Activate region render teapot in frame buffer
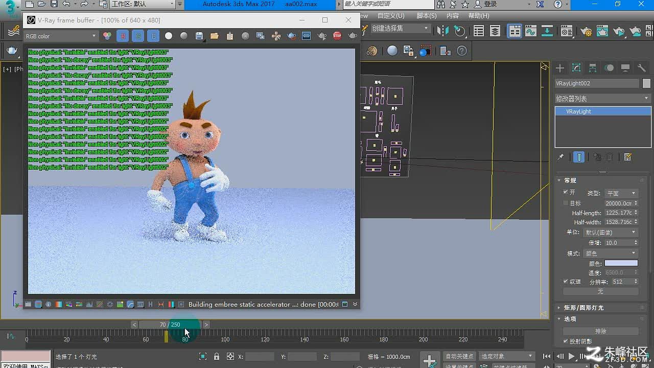Viewport: 654px width, 368px height. pyautogui.click(x=291, y=36)
